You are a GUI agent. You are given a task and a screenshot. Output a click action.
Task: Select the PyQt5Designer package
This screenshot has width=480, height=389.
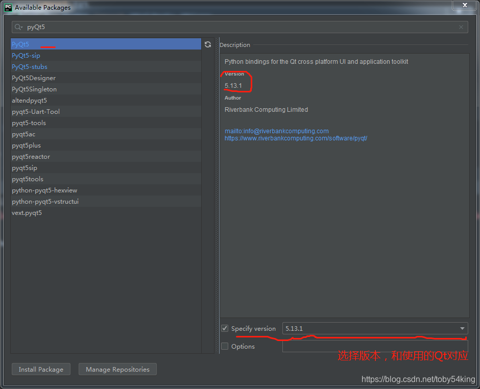[106, 78]
